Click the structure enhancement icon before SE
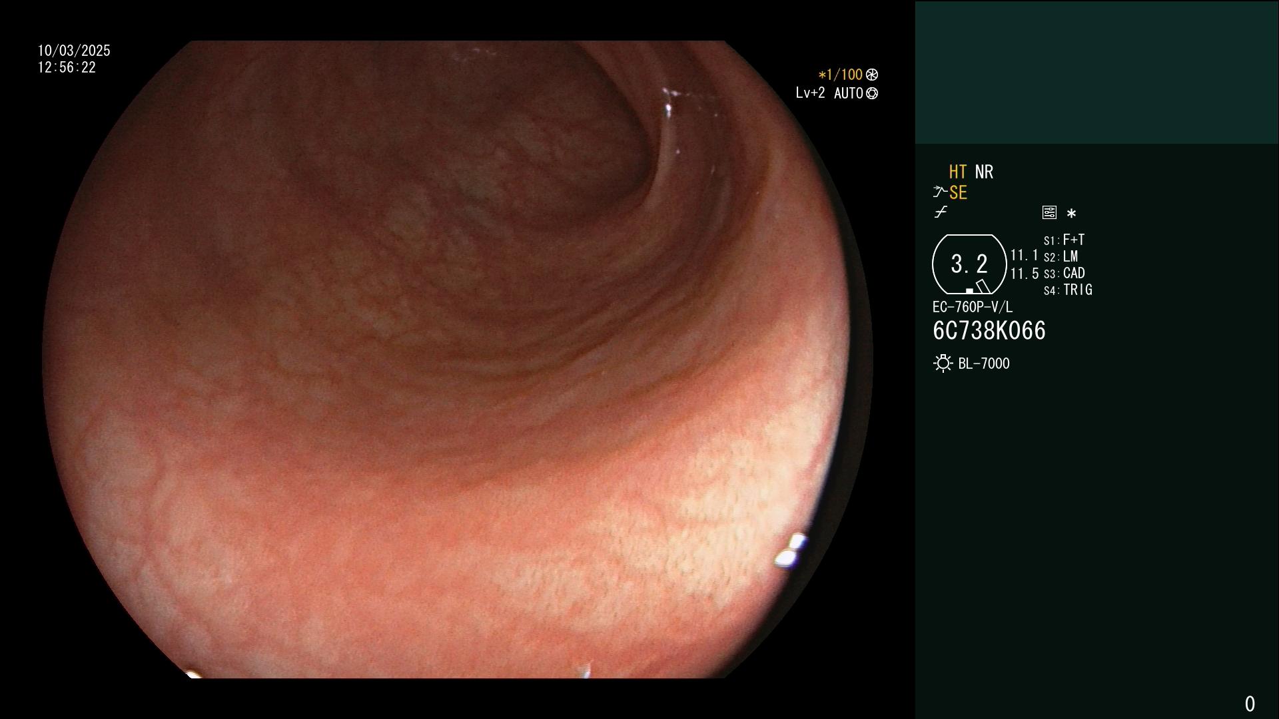1279x719 pixels. pos(940,192)
